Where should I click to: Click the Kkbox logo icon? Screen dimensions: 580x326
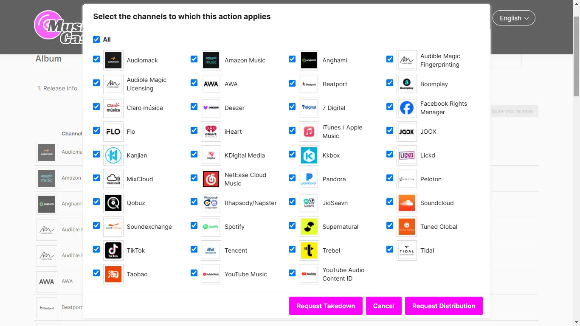click(x=309, y=155)
